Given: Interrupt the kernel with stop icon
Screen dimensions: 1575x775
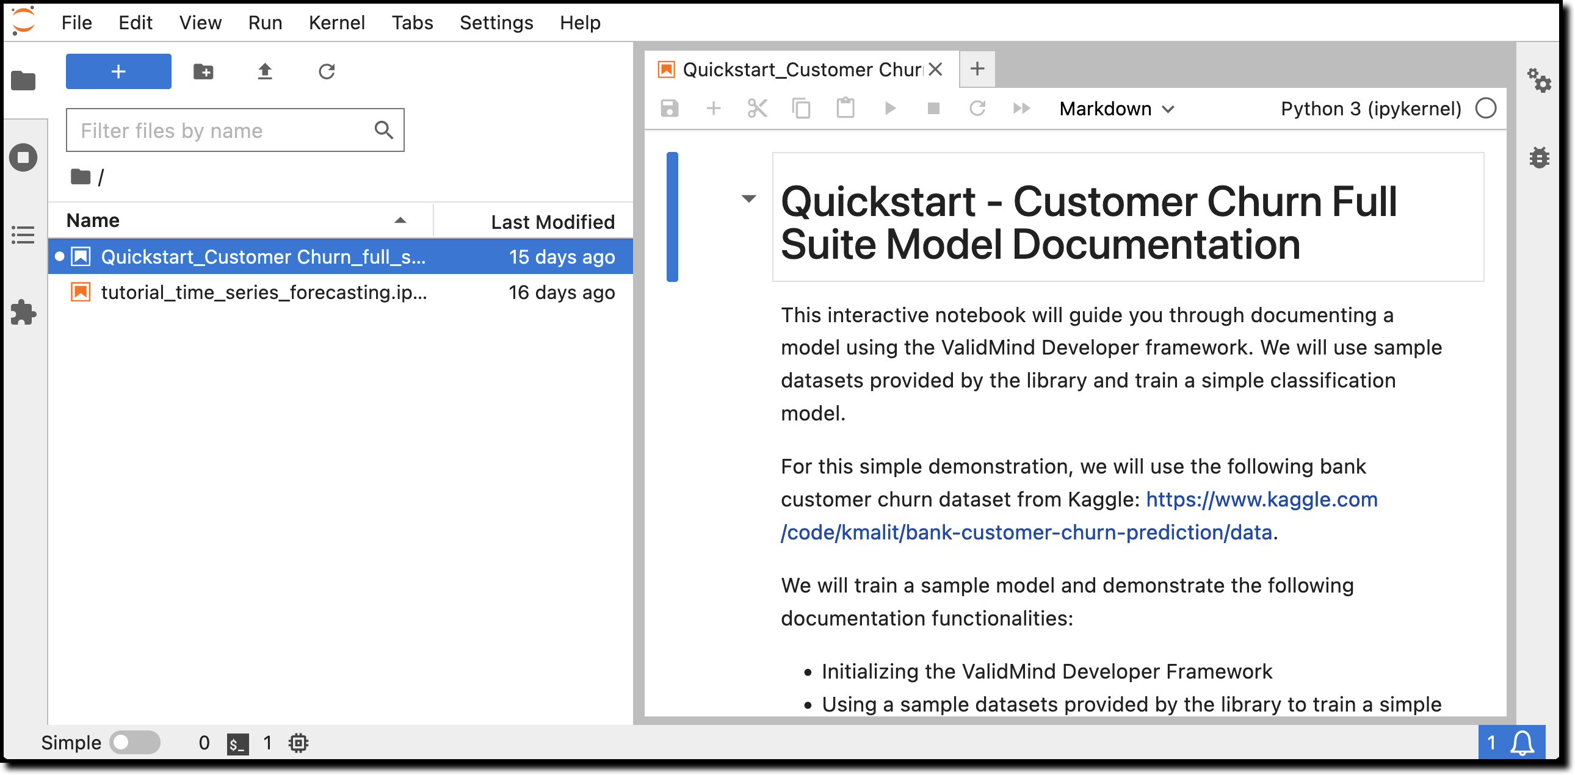Looking at the screenshot, I should pos(933,109).
